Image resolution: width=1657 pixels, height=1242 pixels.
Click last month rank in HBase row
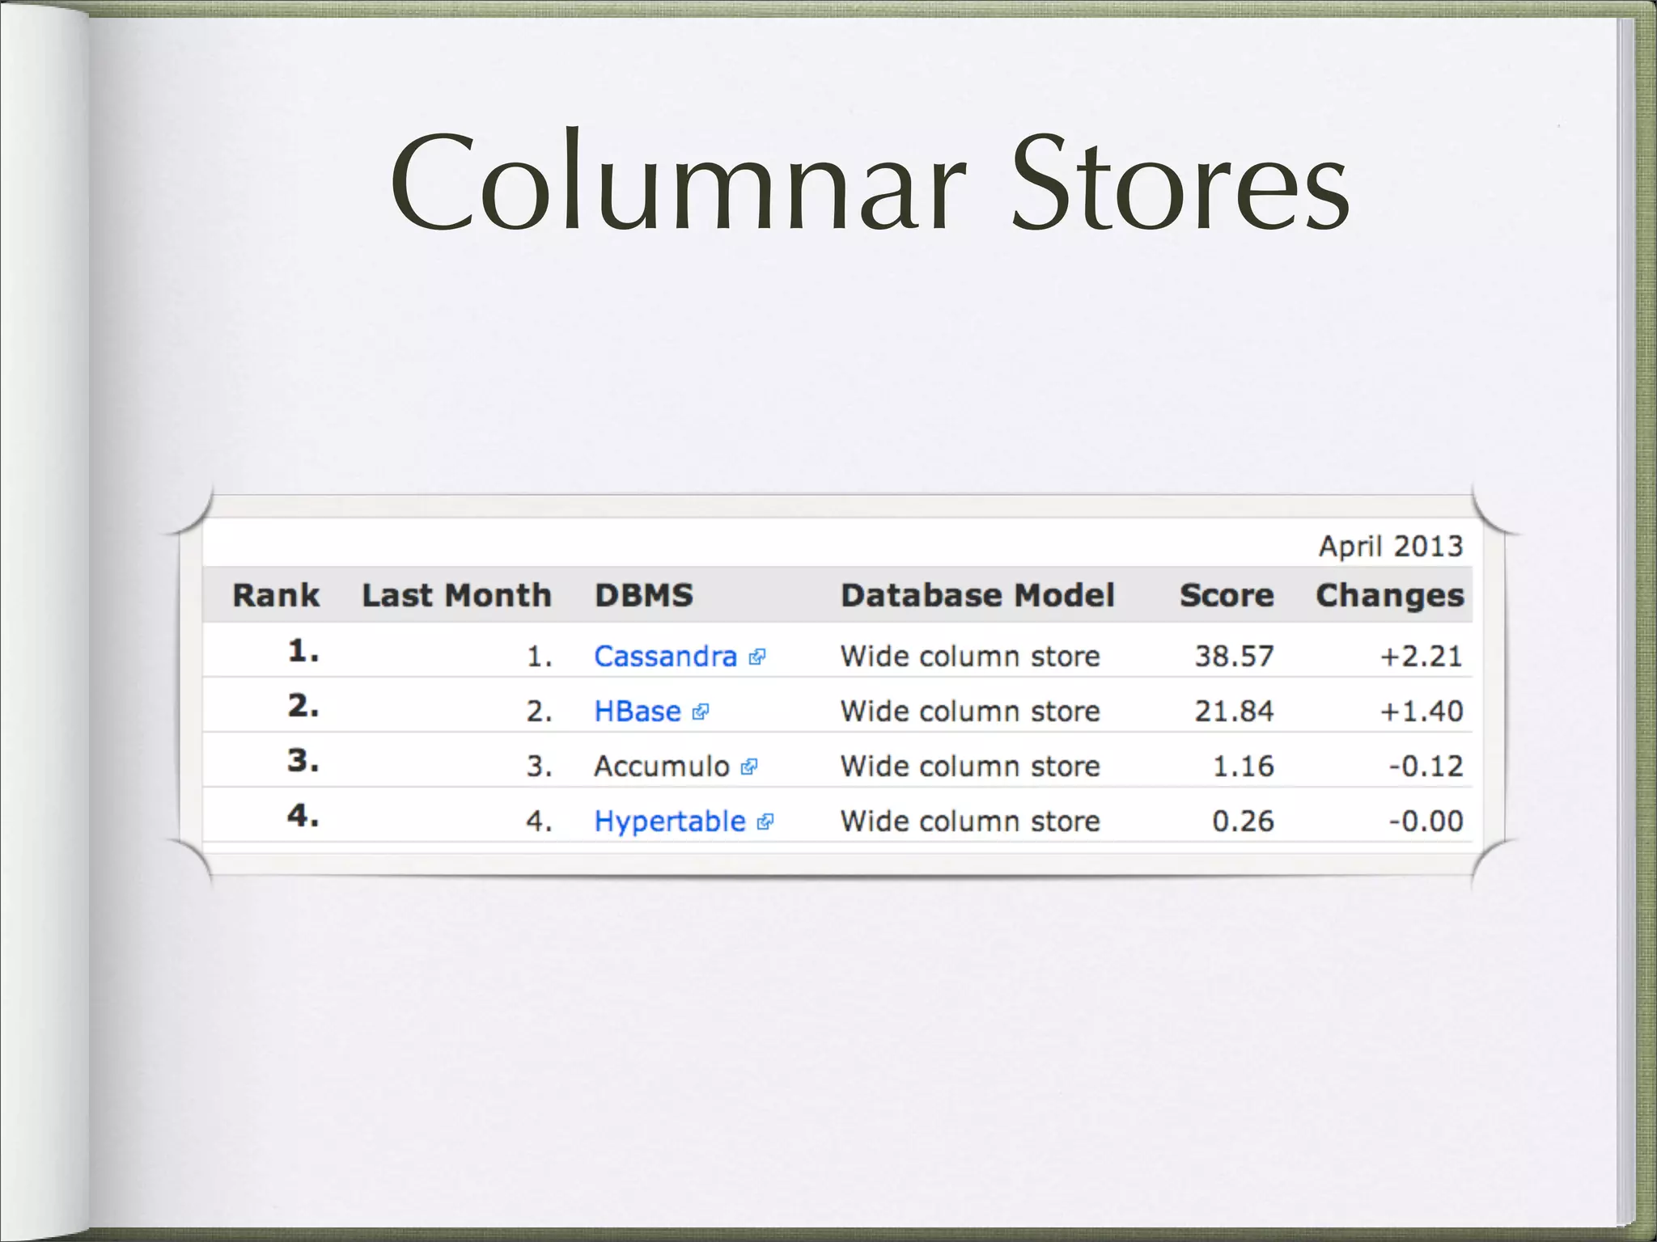pos(540,711)
